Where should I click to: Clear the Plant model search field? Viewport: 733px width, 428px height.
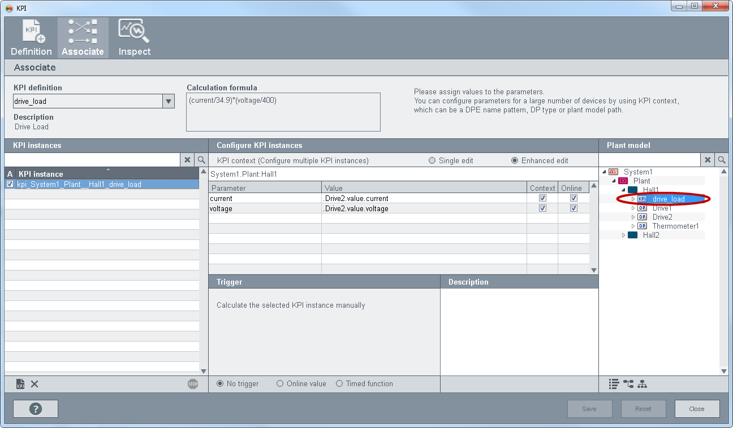[x=708, y=160]
